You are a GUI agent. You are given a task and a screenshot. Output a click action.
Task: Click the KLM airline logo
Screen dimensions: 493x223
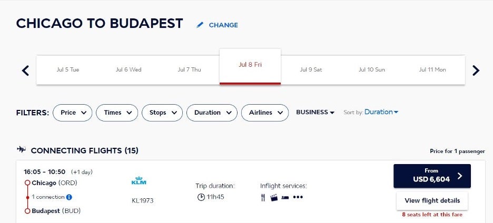[139, 181]
